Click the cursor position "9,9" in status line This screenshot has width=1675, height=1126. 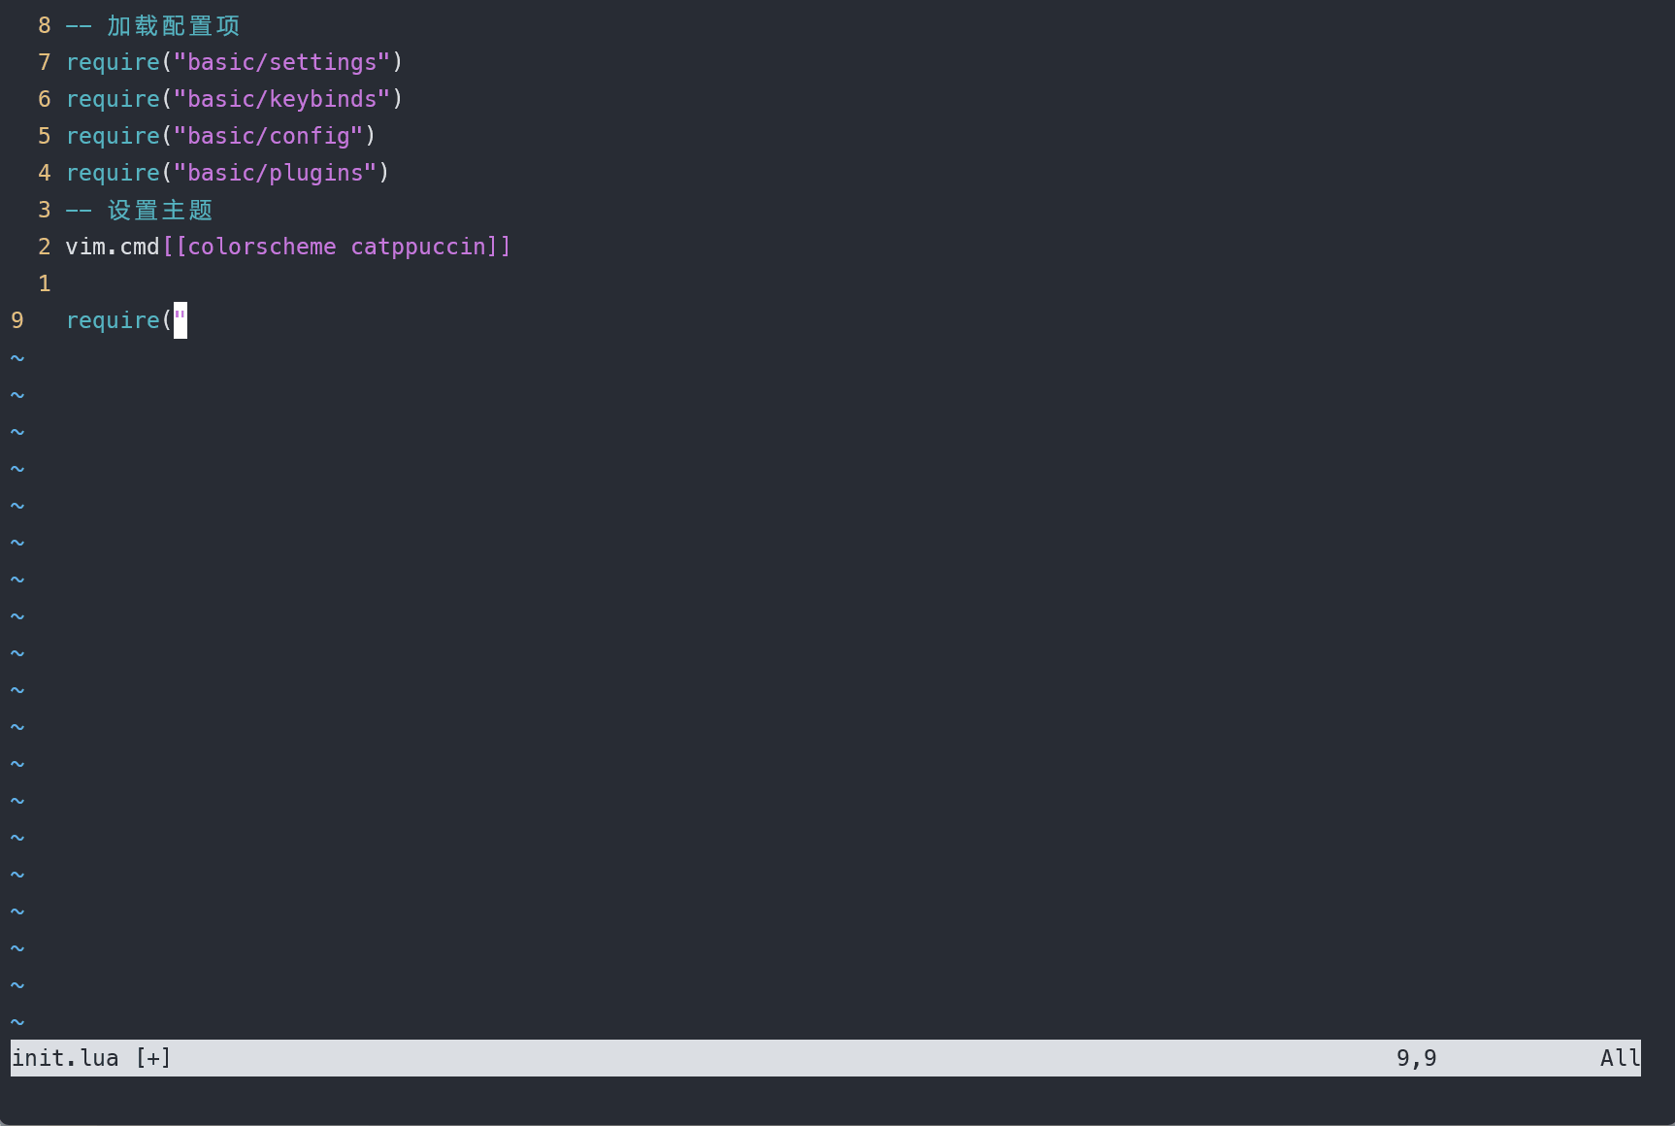pyautogui.click(x=1417, y=1058)
